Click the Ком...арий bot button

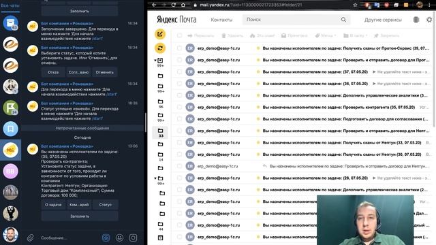[79, 205]
